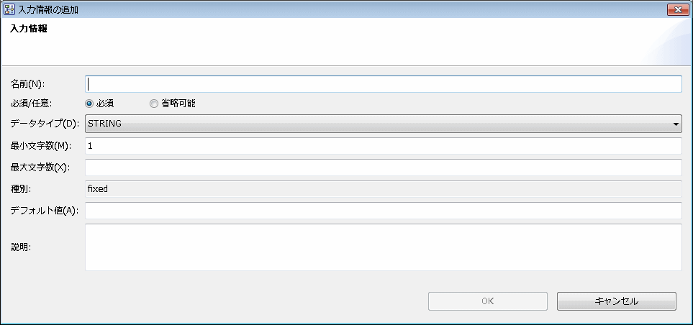
Task: Expand the データタイプ dropdown arrow
Action: [676, 124]
